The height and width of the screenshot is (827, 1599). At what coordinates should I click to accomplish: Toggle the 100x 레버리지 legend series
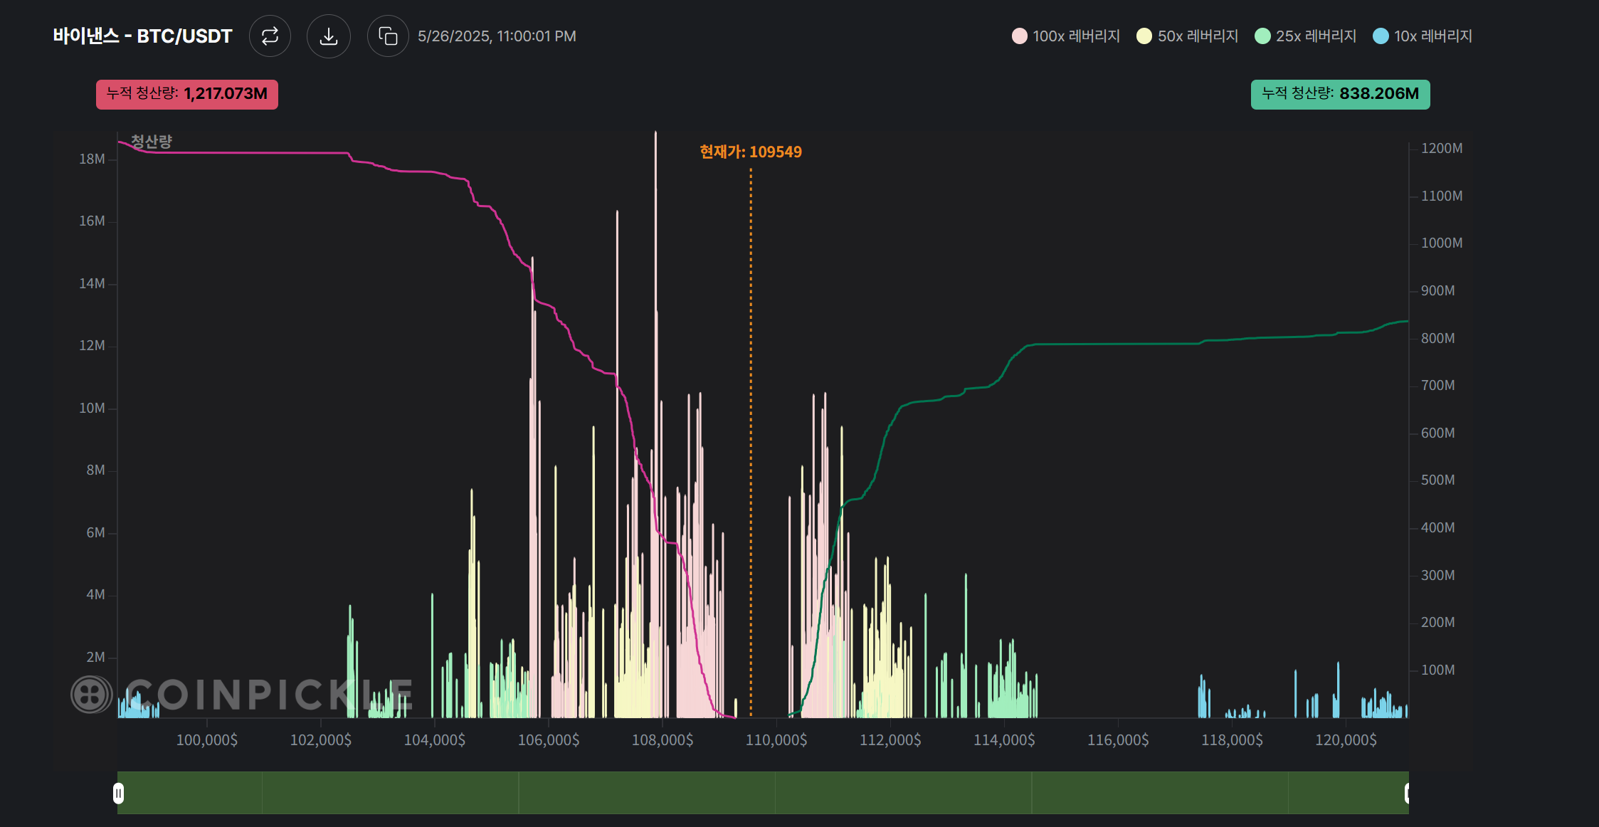(x=1066, y=36)
